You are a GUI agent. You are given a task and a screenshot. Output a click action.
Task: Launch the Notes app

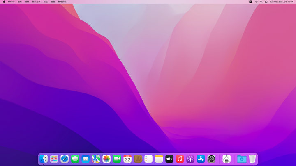[159, 159]
